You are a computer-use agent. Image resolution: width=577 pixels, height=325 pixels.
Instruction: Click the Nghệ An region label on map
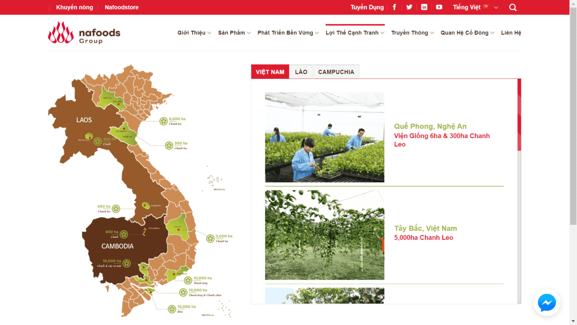[127, 137]
